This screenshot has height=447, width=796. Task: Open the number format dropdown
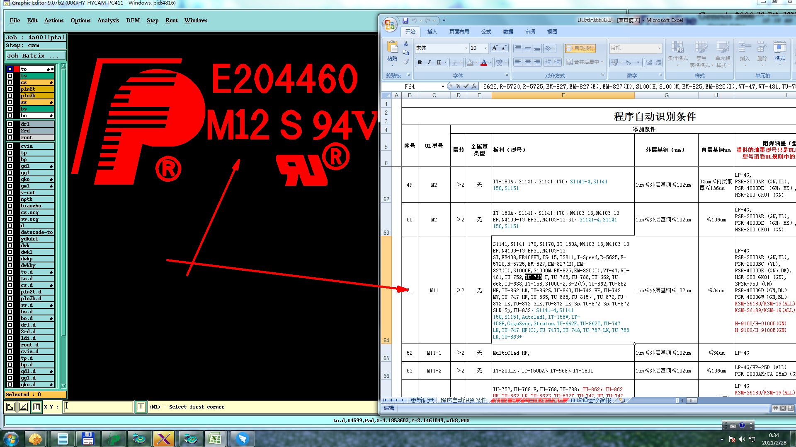click(659, 48)
